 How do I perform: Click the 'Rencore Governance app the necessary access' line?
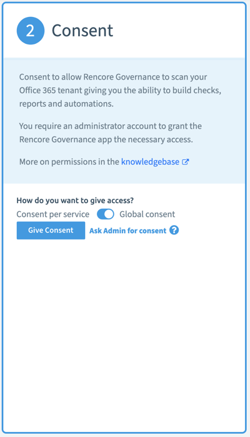point(106,139)
